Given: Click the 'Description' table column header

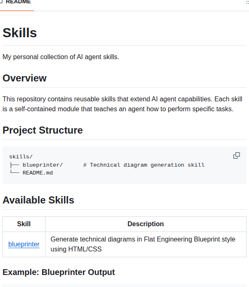Looking at the screenshot, I should pyautogui.click(x=146, y=224).
